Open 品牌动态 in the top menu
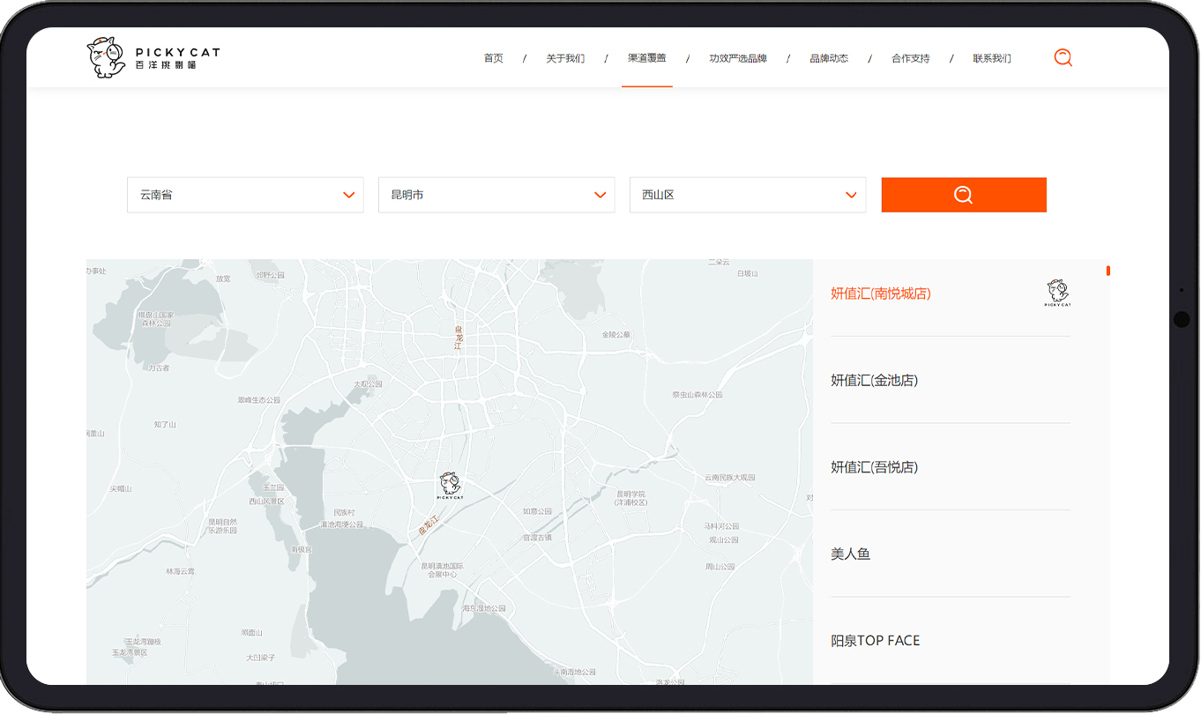The height and width of the screenshot is (714, 1201). [x=828, y=58]
